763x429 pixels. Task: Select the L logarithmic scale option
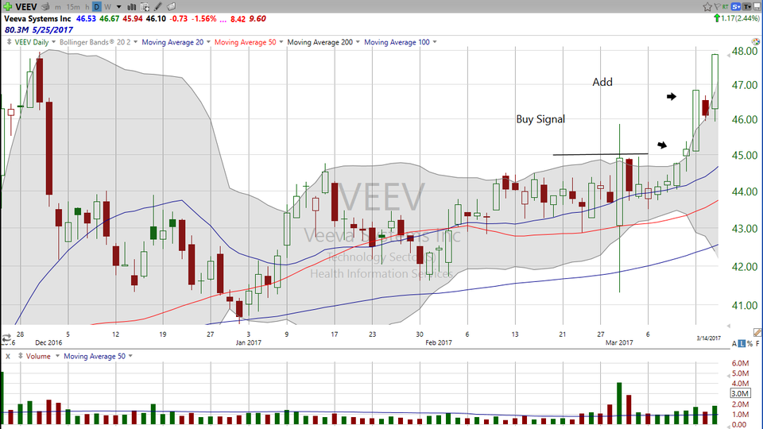coord(742,343)
